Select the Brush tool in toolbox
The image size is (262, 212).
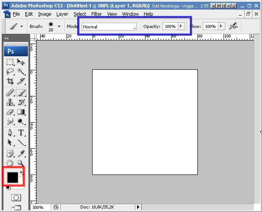point(21,92)
